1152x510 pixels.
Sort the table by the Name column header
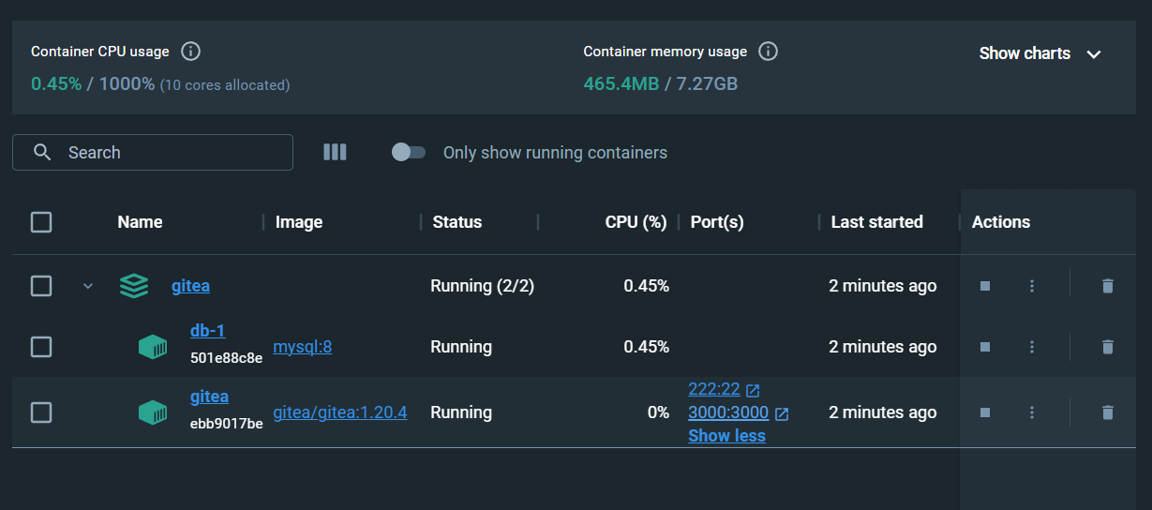pos(140,222)
